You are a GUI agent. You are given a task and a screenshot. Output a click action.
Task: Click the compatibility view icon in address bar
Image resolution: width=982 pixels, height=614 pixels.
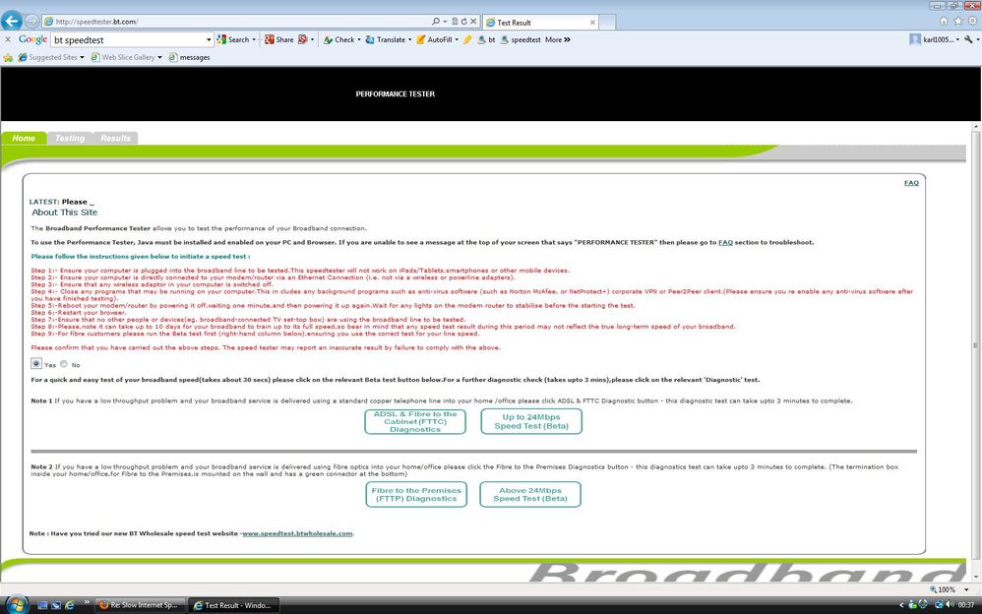pos(456,22)
